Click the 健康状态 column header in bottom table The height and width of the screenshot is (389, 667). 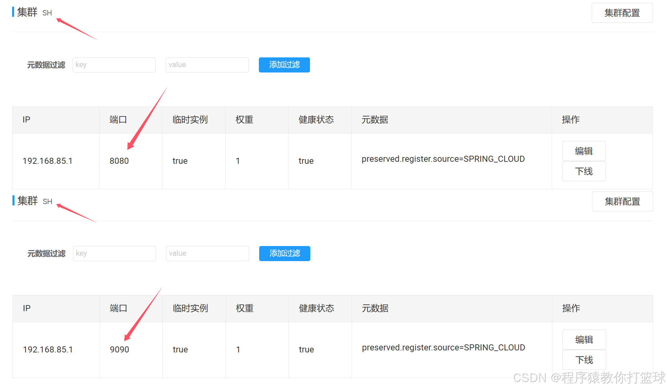[x=316, y=308]
